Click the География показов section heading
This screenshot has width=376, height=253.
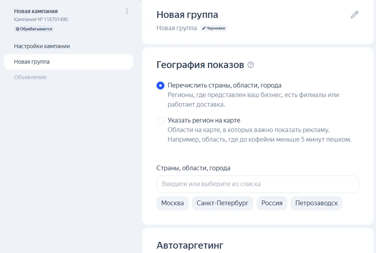200,65
